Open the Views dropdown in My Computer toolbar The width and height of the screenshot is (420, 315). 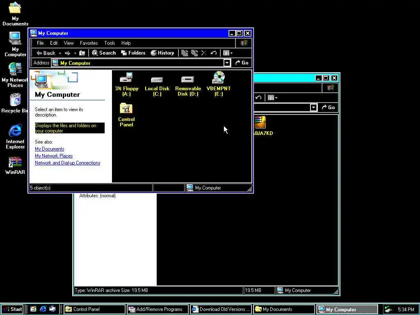click(228, 53)
